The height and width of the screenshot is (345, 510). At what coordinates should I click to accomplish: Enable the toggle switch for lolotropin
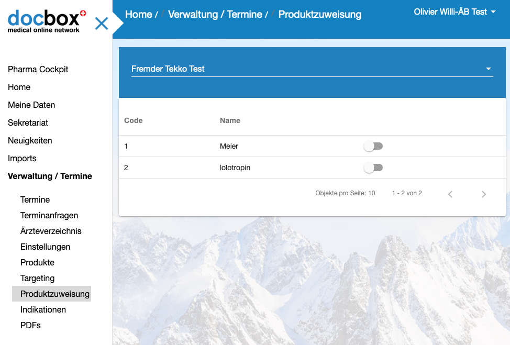[x=373, y=168]
